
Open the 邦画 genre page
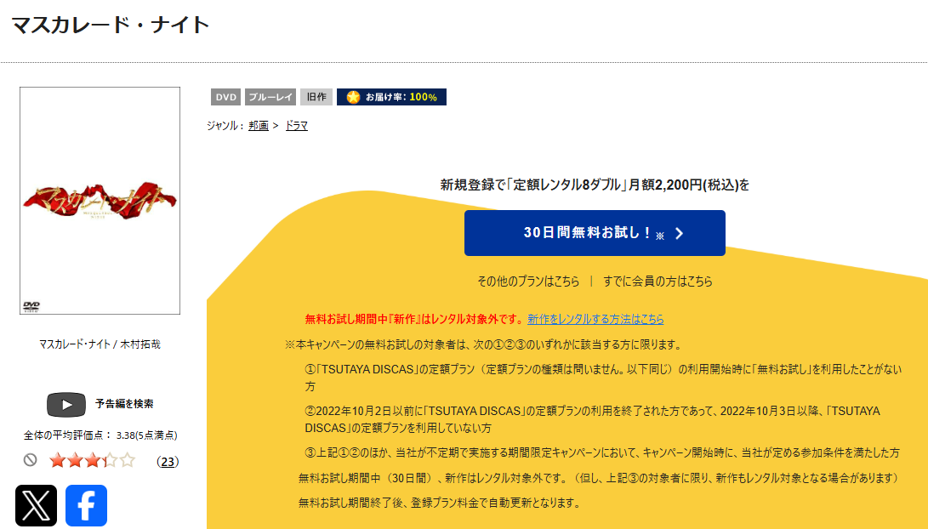[258, 124]
